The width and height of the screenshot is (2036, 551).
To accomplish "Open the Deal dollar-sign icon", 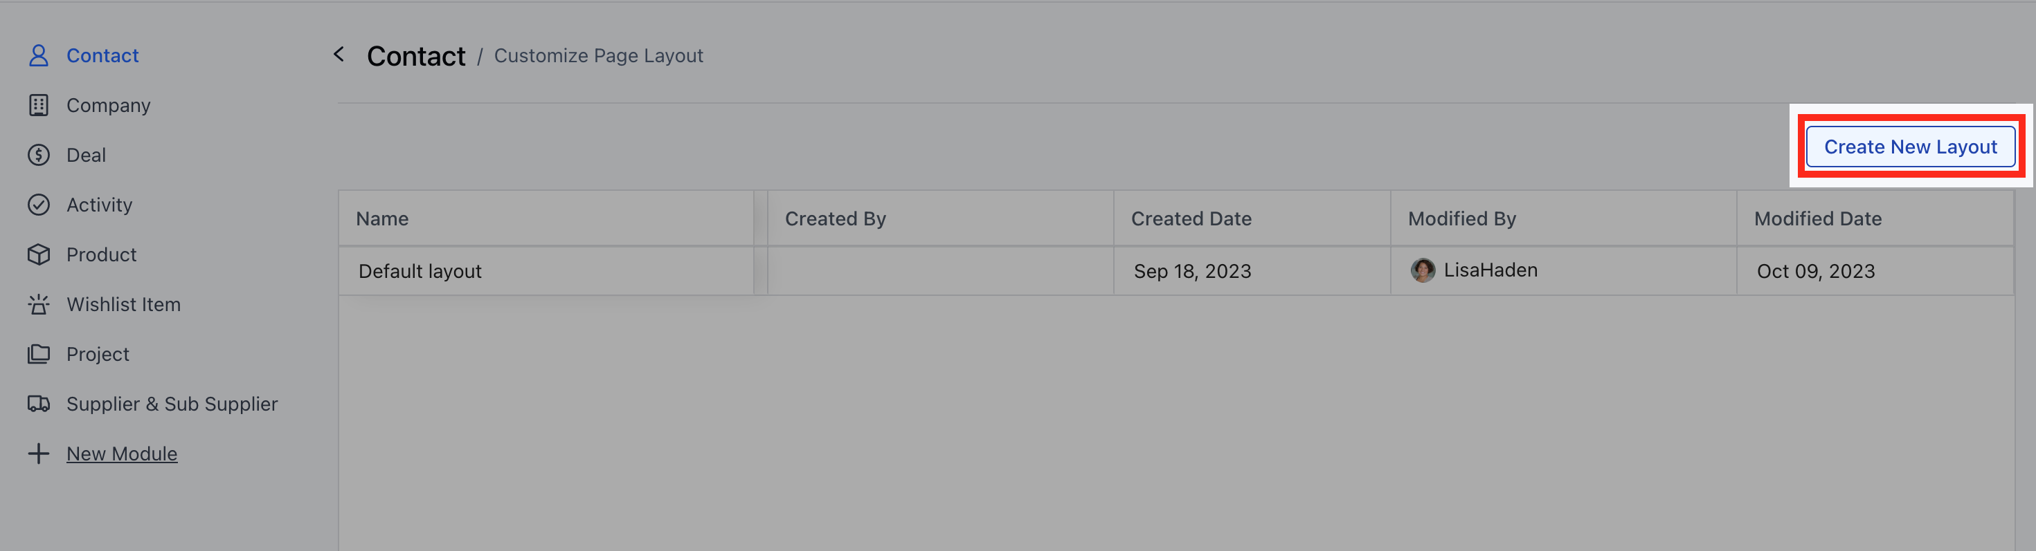I will point(39,154).
